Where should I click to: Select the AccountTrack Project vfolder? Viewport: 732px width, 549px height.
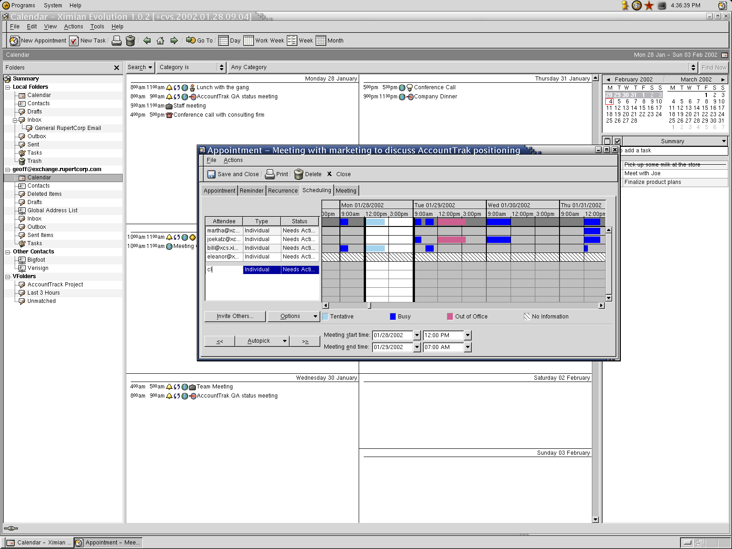pos(55,285)
